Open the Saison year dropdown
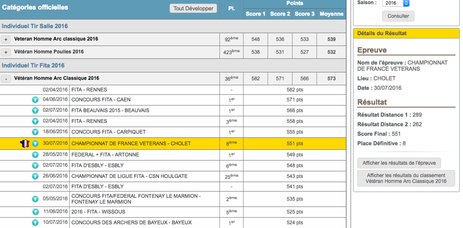The image size is (463, 228). (x=396, y=3)
